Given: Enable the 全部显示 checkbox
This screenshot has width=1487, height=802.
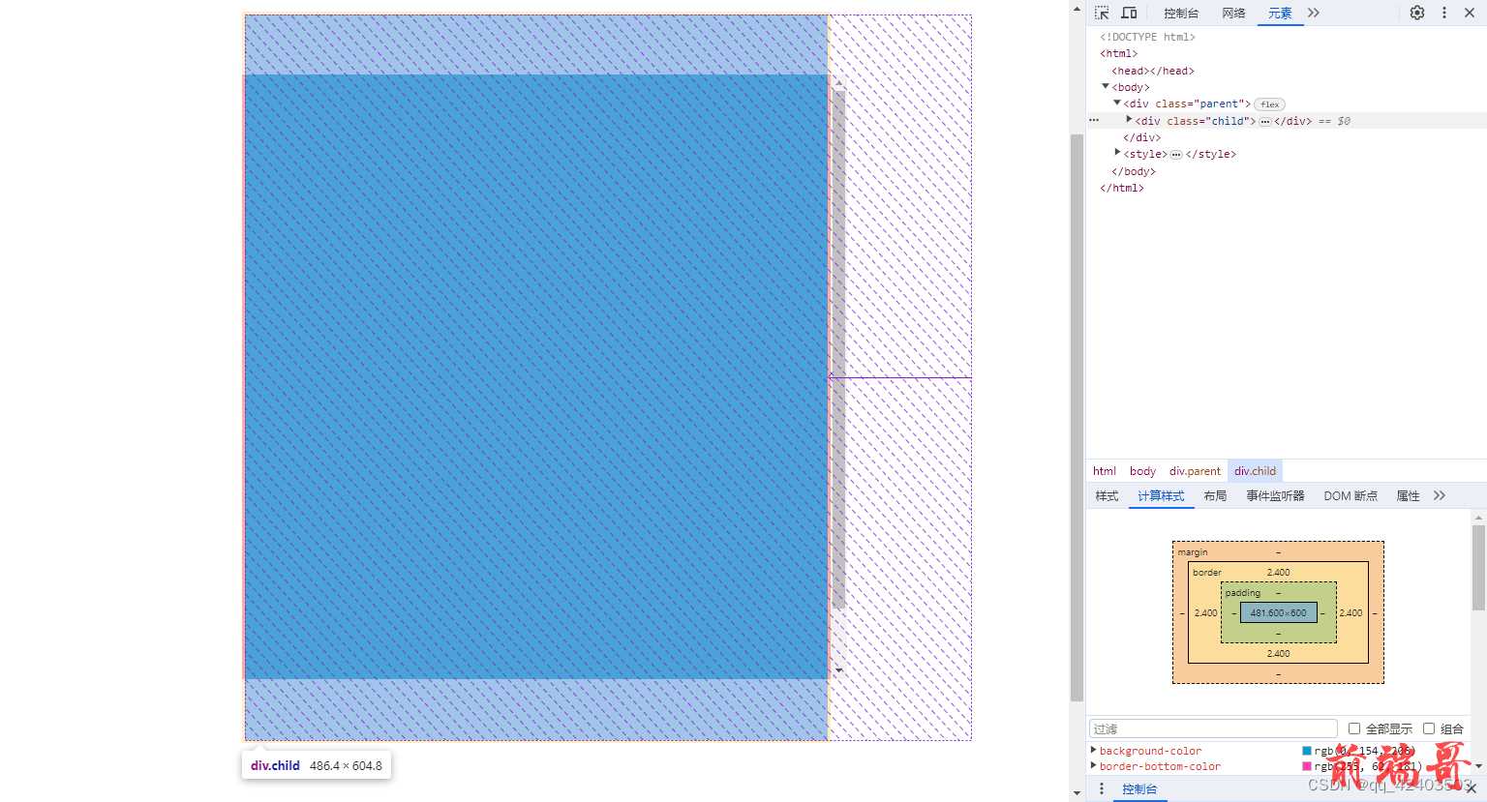Looking at the screenshot, I should [x=1354, y=728].
